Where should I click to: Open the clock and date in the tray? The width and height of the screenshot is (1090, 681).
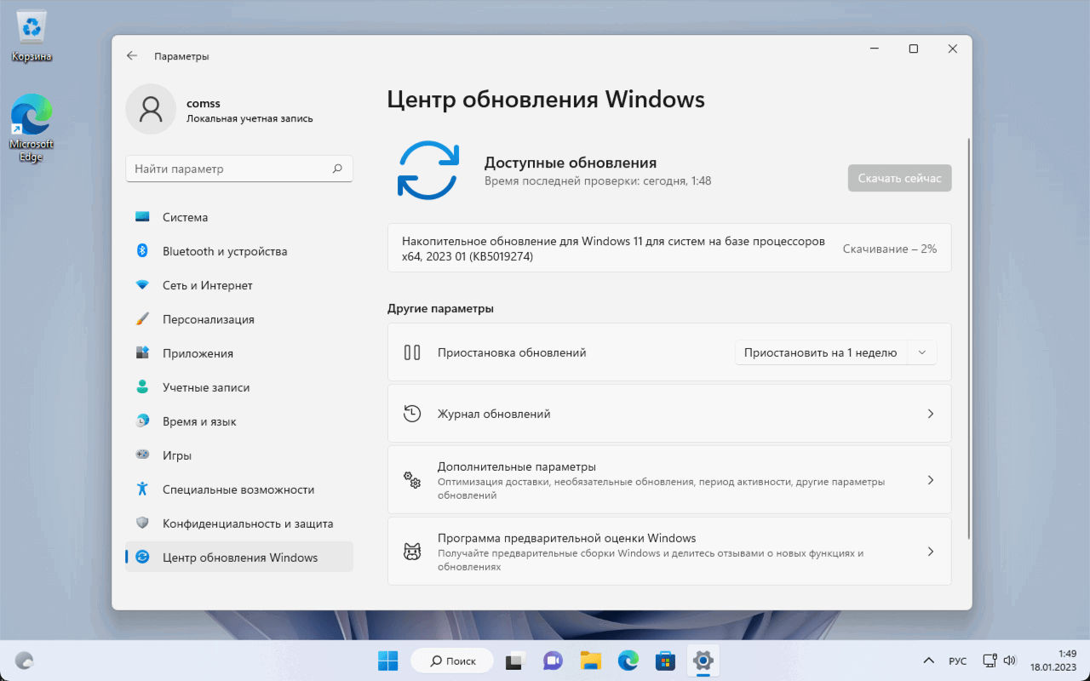[1053, 661]
